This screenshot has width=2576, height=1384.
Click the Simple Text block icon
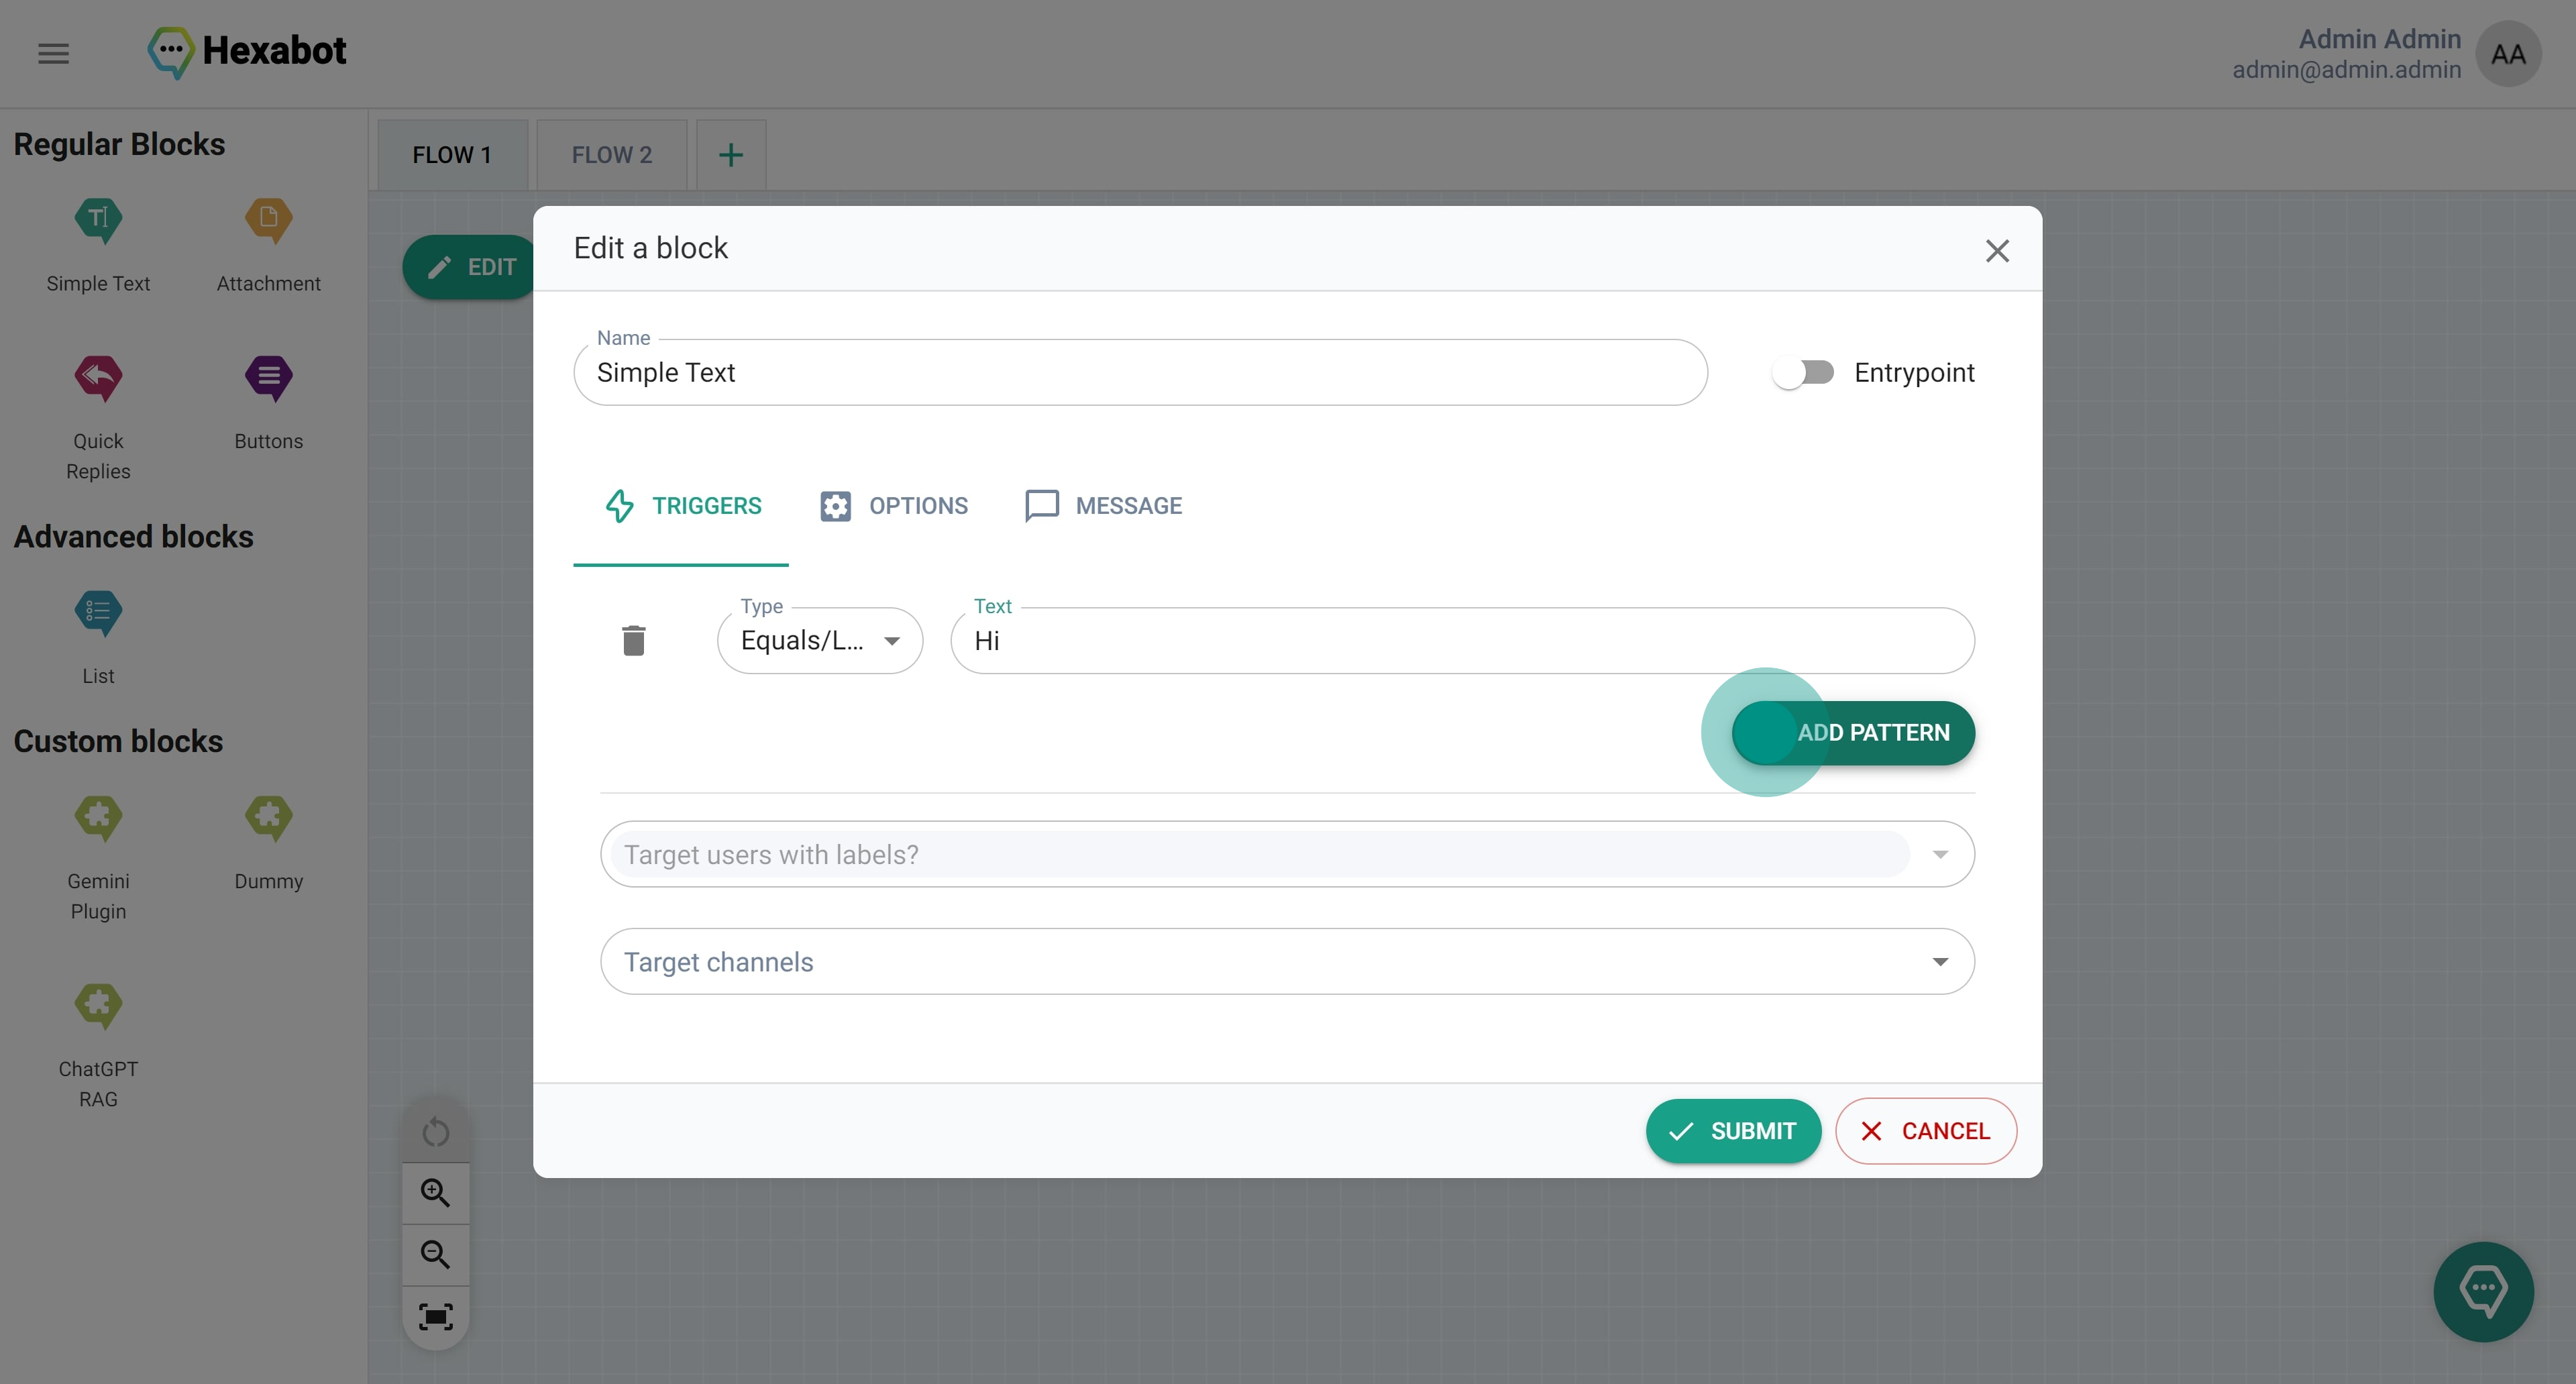point(98,220)
